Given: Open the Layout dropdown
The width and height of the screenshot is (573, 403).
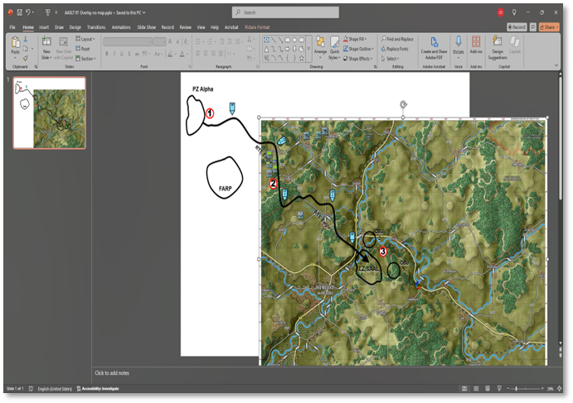Looking at the screenshot, I should 85,39.
